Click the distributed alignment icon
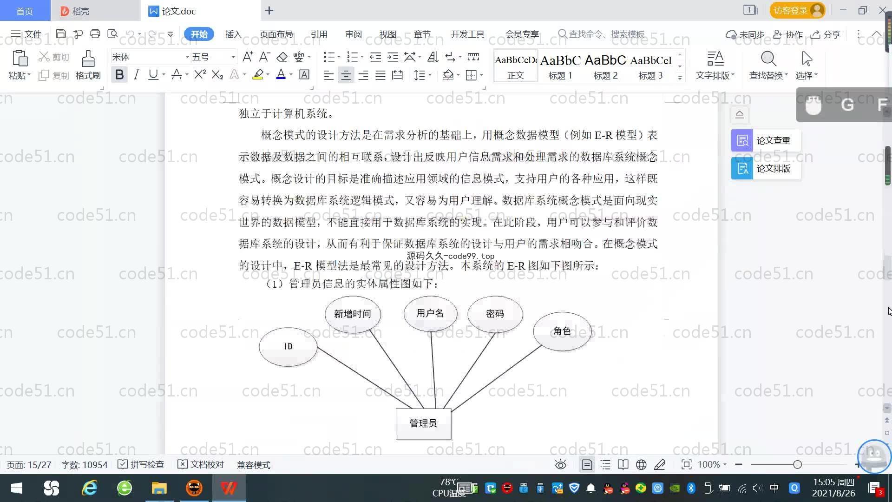Screen dimensions: 892x502 click(398, 75)
